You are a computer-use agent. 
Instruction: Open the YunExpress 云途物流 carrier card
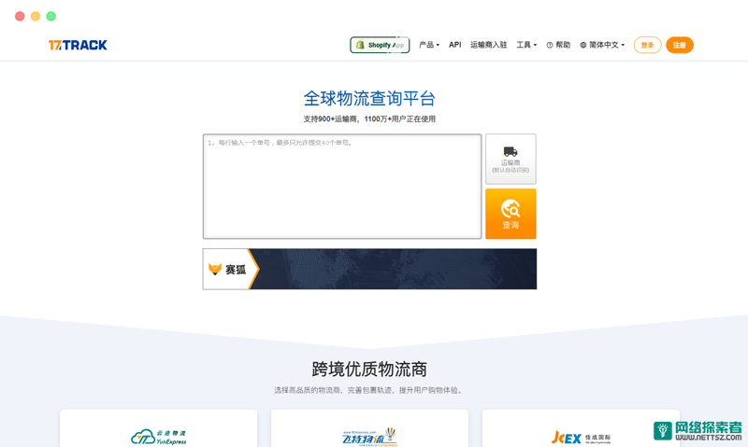pyautogui.click(x=158, y=428)
